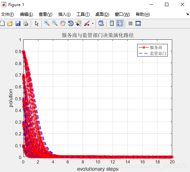Enable the Rotate 3D tool
Screen dimensions: 190x172
pyautogui.click(x=71, y=23)
